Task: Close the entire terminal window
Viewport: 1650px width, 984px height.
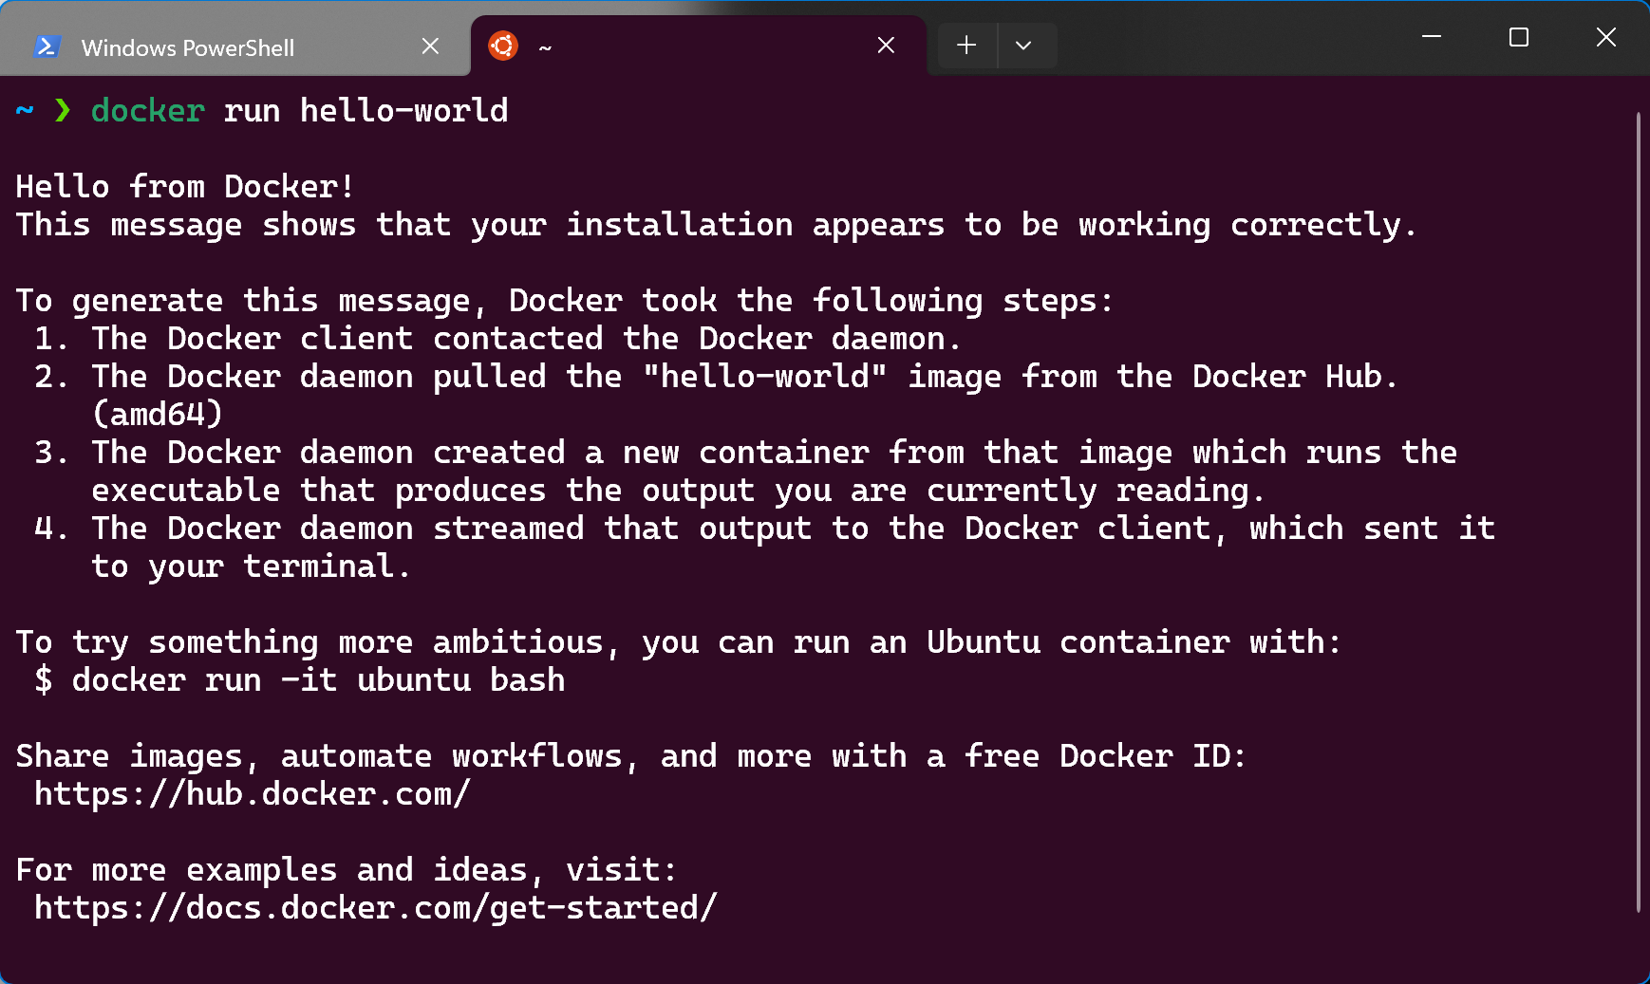Action: pyautogui.click(x=1605, y=37)
